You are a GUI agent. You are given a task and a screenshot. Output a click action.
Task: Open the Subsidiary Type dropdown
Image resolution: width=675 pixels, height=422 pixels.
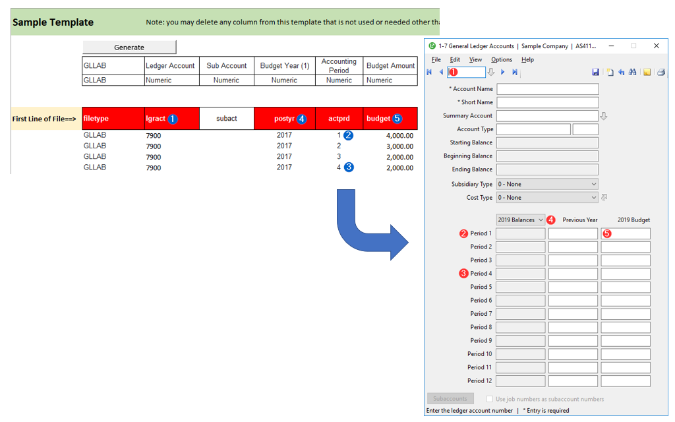(547, 184)
